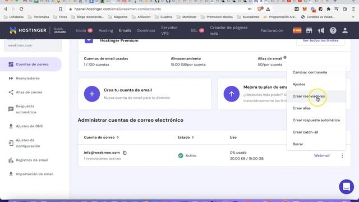
Task: Open the three-dot menu for info@weekmen.com
Action: (342, 155)
